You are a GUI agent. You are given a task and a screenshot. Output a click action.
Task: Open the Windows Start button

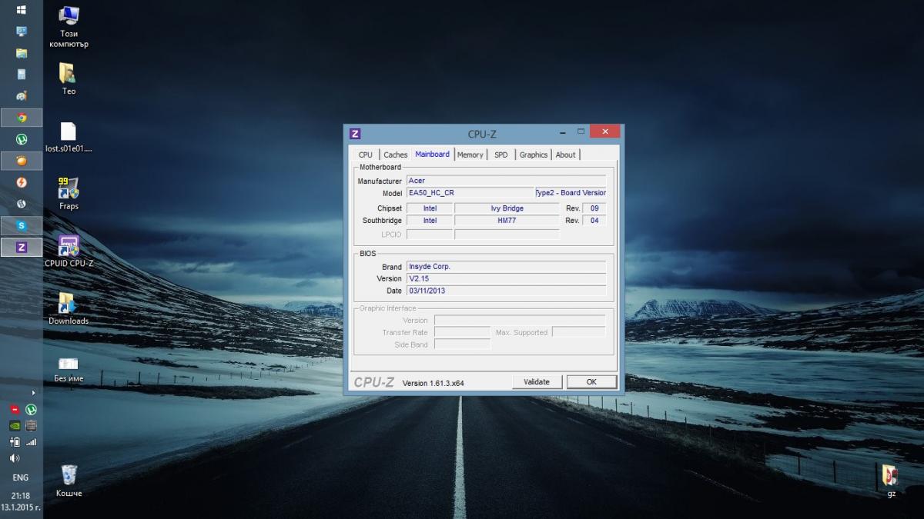22,10
